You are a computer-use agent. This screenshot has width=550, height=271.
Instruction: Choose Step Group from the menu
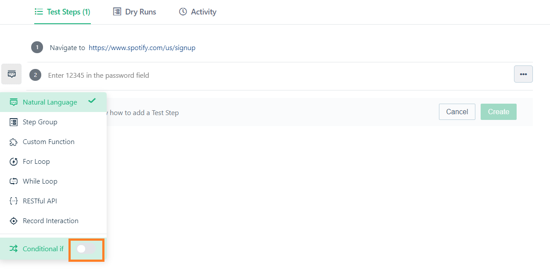click(x=53, y=122)
